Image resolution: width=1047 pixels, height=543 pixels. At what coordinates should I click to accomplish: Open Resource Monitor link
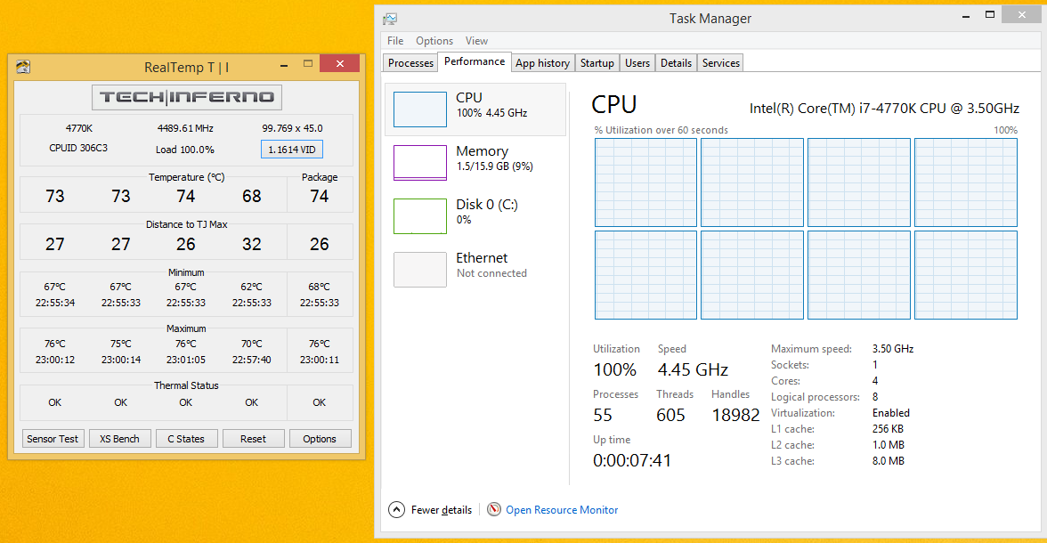(562, 510)
